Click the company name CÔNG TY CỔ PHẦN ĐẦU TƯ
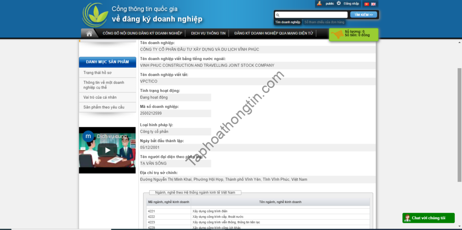The image size is (462, 230). pos(199,50)
